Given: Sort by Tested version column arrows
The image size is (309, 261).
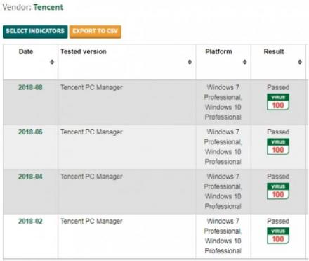Looking at the screenshot, I should pyautogui.click(x=190, y=62).
